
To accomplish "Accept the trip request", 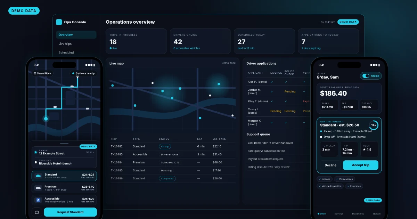I will coord(360,165).
